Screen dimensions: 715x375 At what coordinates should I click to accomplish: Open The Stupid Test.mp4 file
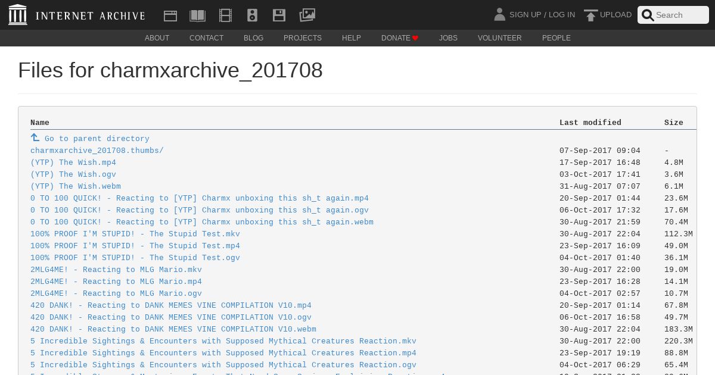135,246
